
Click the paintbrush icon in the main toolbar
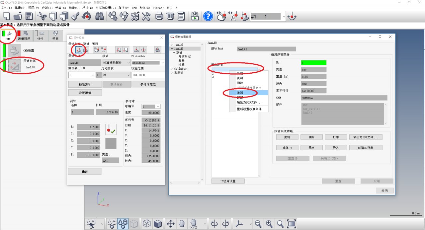[x=76, y=16]
